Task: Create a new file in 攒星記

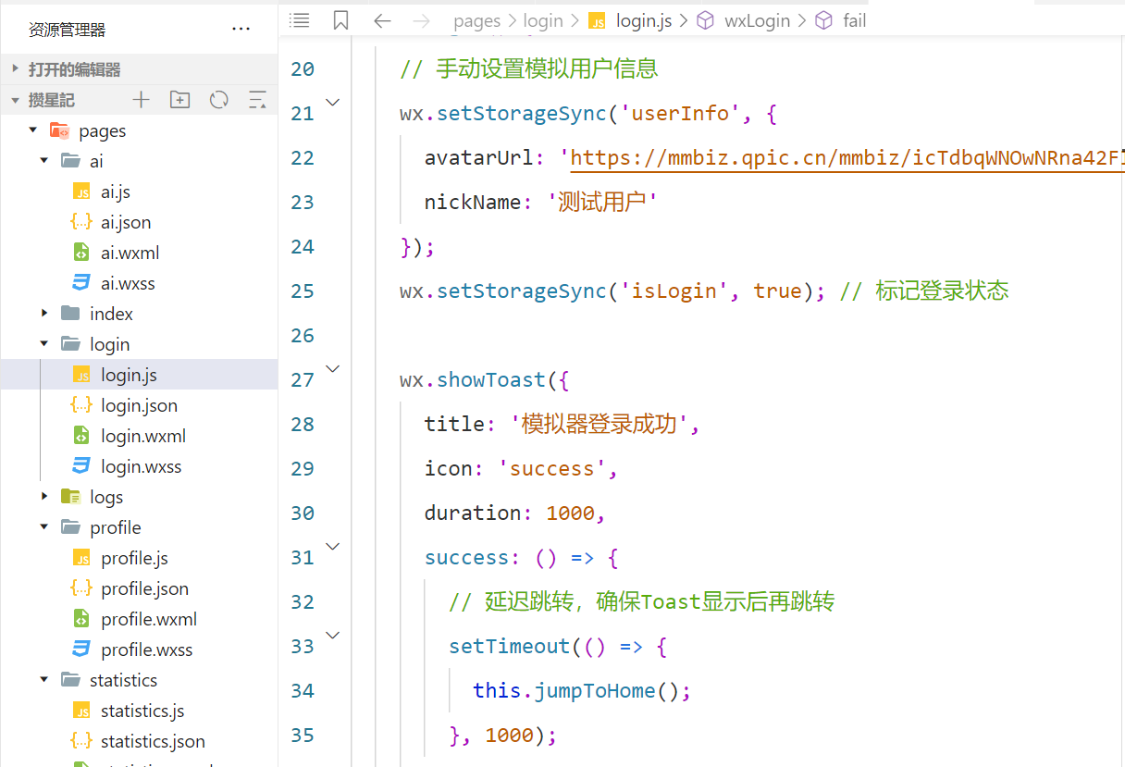Action: click(x=141, y=100)
